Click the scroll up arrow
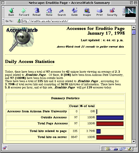 tap(134, 27)
